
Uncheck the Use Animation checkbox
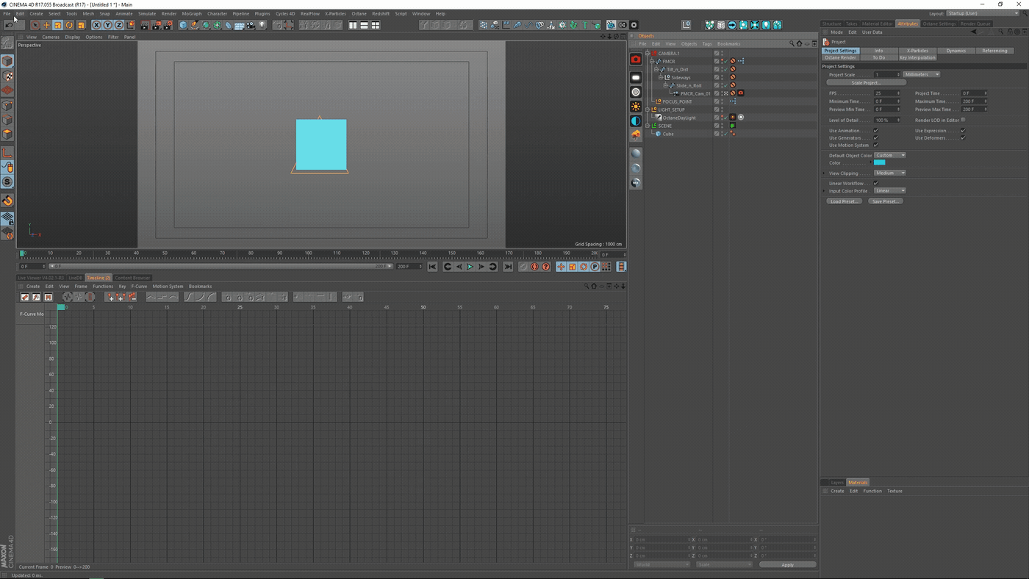pyautogui.click(x=875, y=131)
